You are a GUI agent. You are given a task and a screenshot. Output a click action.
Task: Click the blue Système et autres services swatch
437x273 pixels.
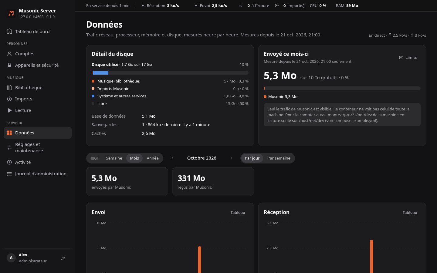[93, 96]
